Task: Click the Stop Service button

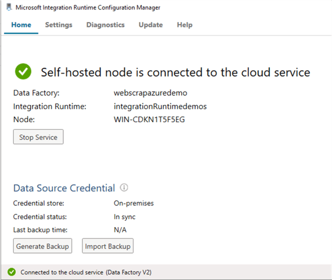Action: [x=38, y=137]
